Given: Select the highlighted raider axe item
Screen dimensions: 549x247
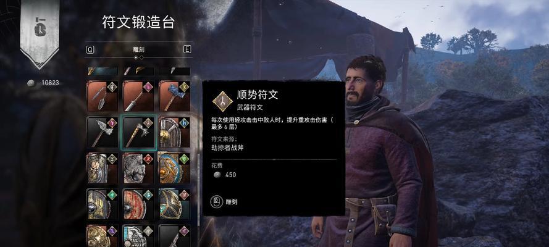Looking at the screenshot, I should [139, 133].
